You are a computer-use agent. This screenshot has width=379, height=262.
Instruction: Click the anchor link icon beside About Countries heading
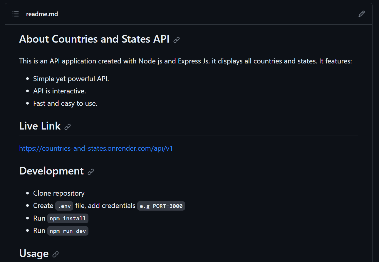coord(177,39)
